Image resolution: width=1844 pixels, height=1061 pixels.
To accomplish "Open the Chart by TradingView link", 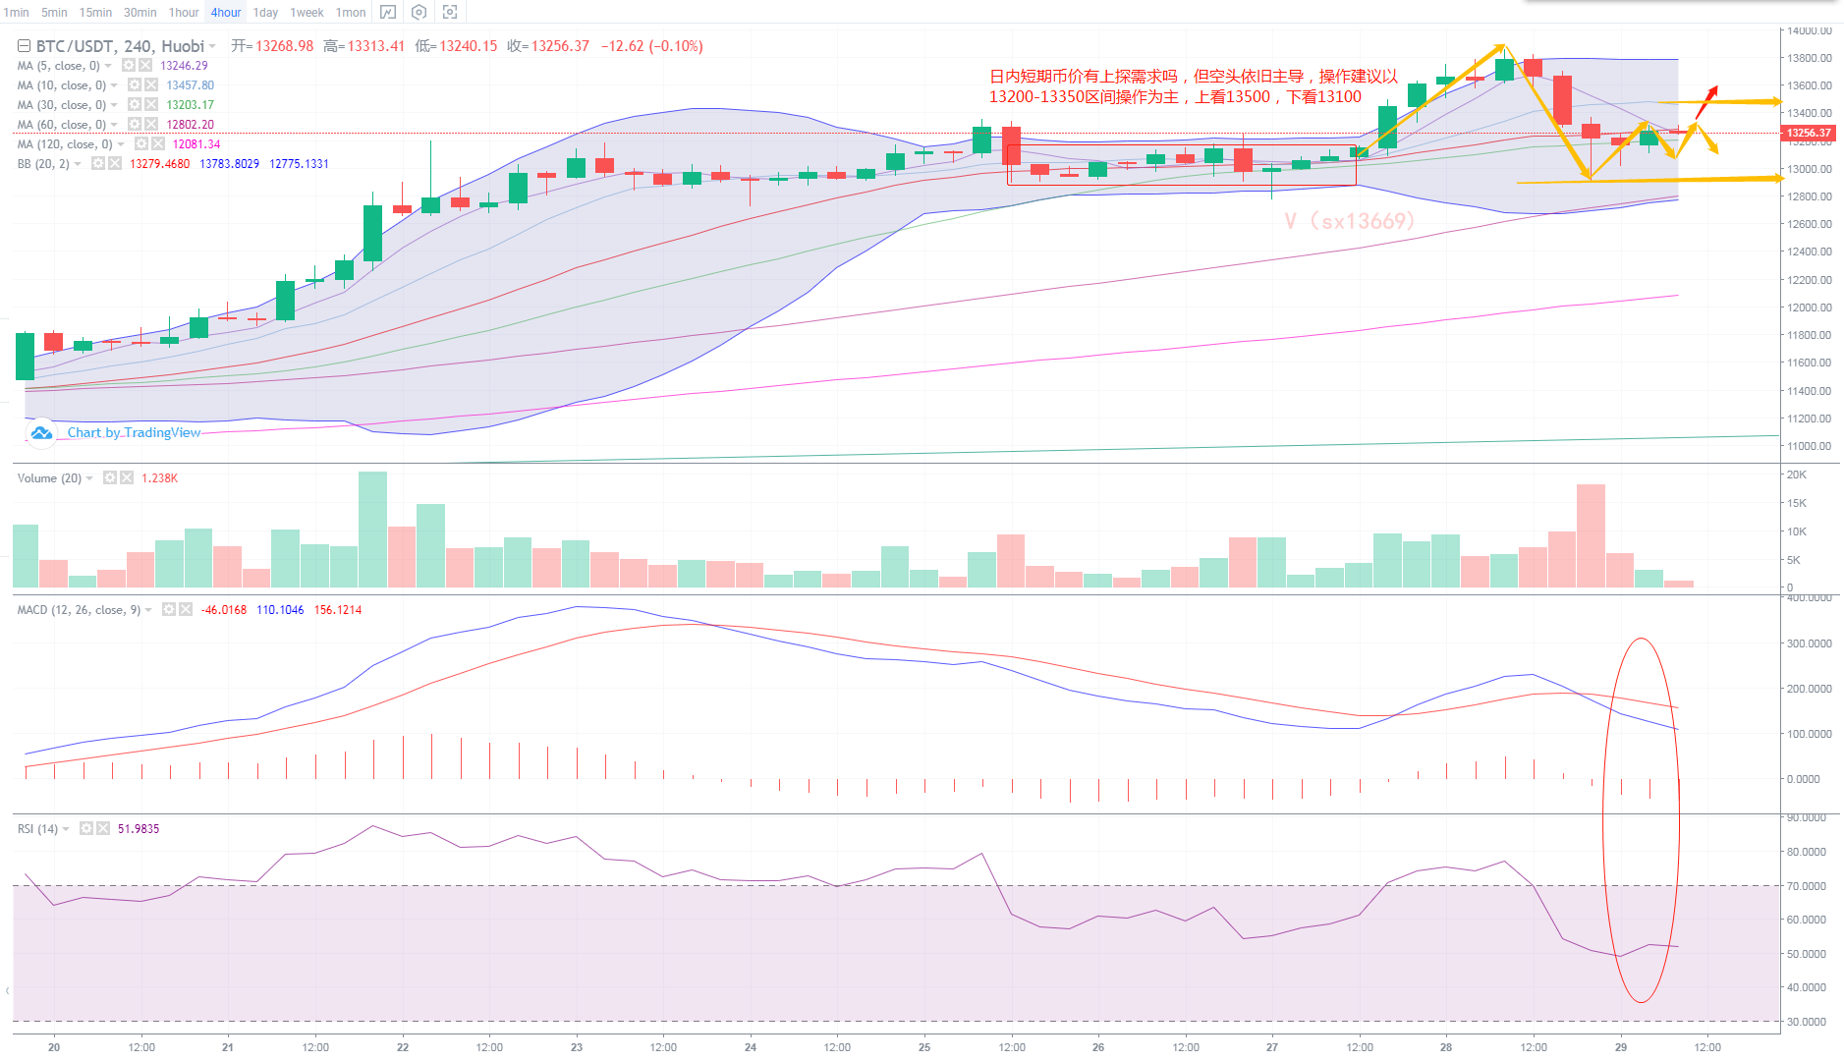I will [x=134, y=433].
